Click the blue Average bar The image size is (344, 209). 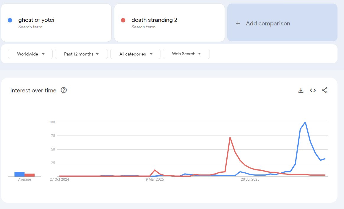[x=20, y=174]
